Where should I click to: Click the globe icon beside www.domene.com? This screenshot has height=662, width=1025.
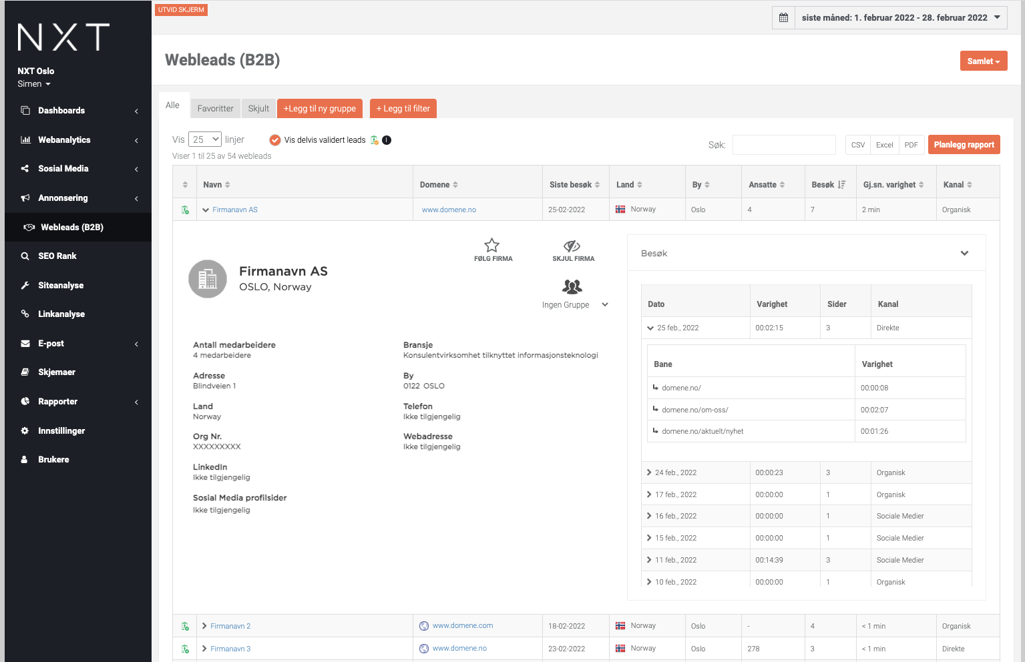point(423,626)
